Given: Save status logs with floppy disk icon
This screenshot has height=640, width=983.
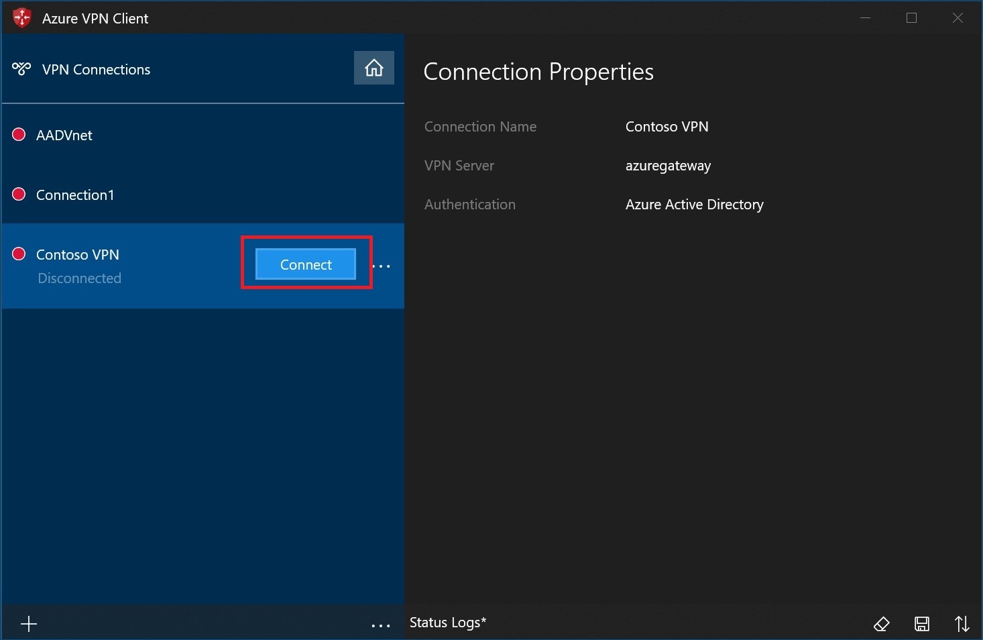Looking at the screenshot, I should click(x=922, y=624).
